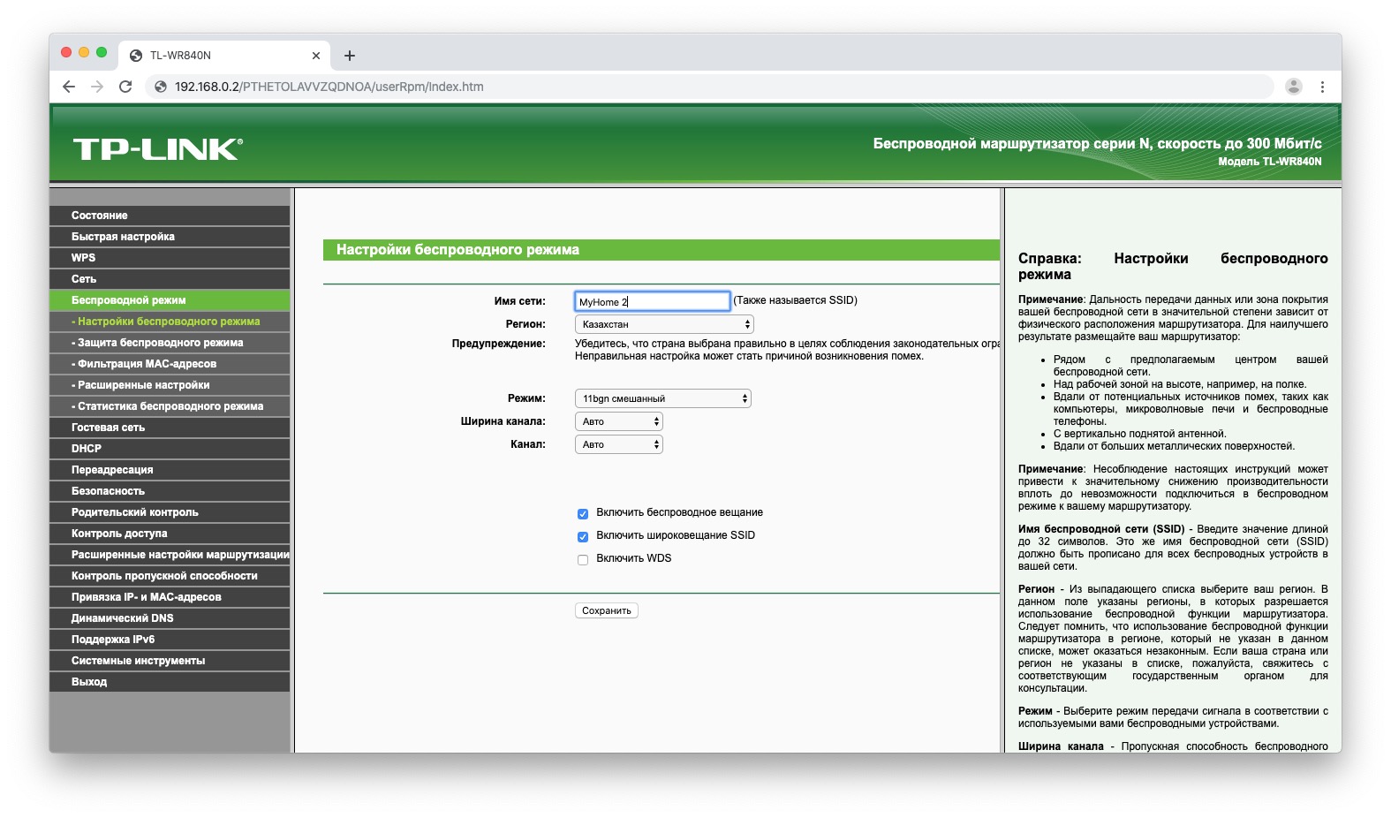The height and width of the screenshot is (818, 1391).
Task: Click the address bar URL
Action: coord(329,87)
